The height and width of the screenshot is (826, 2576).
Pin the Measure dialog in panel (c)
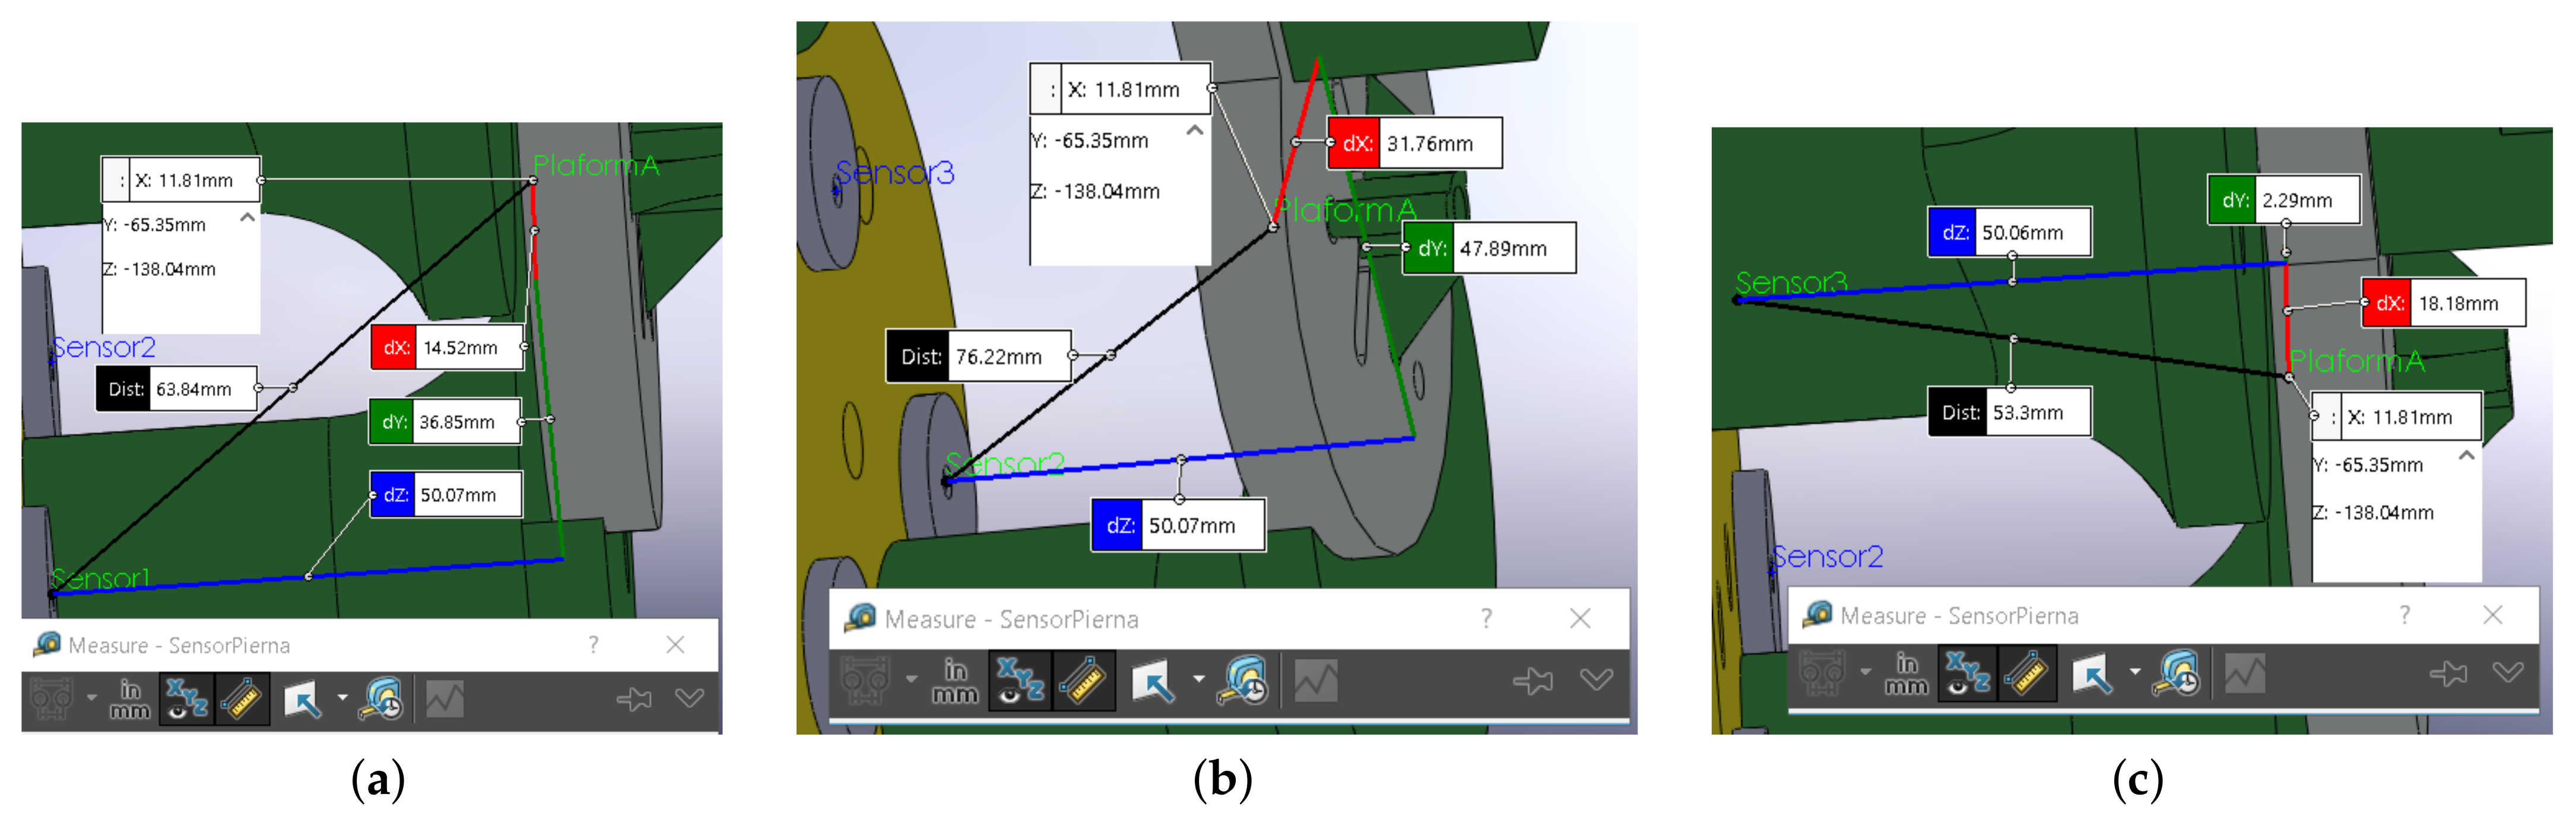pyautogui.click(x=2448, y=674)
